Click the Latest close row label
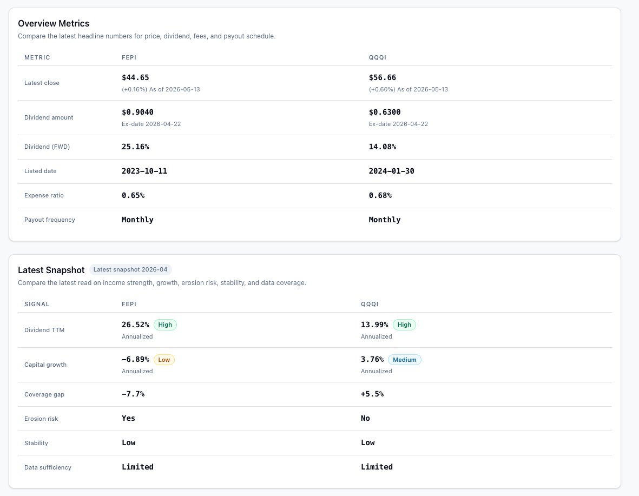 [x=42, y=83]
